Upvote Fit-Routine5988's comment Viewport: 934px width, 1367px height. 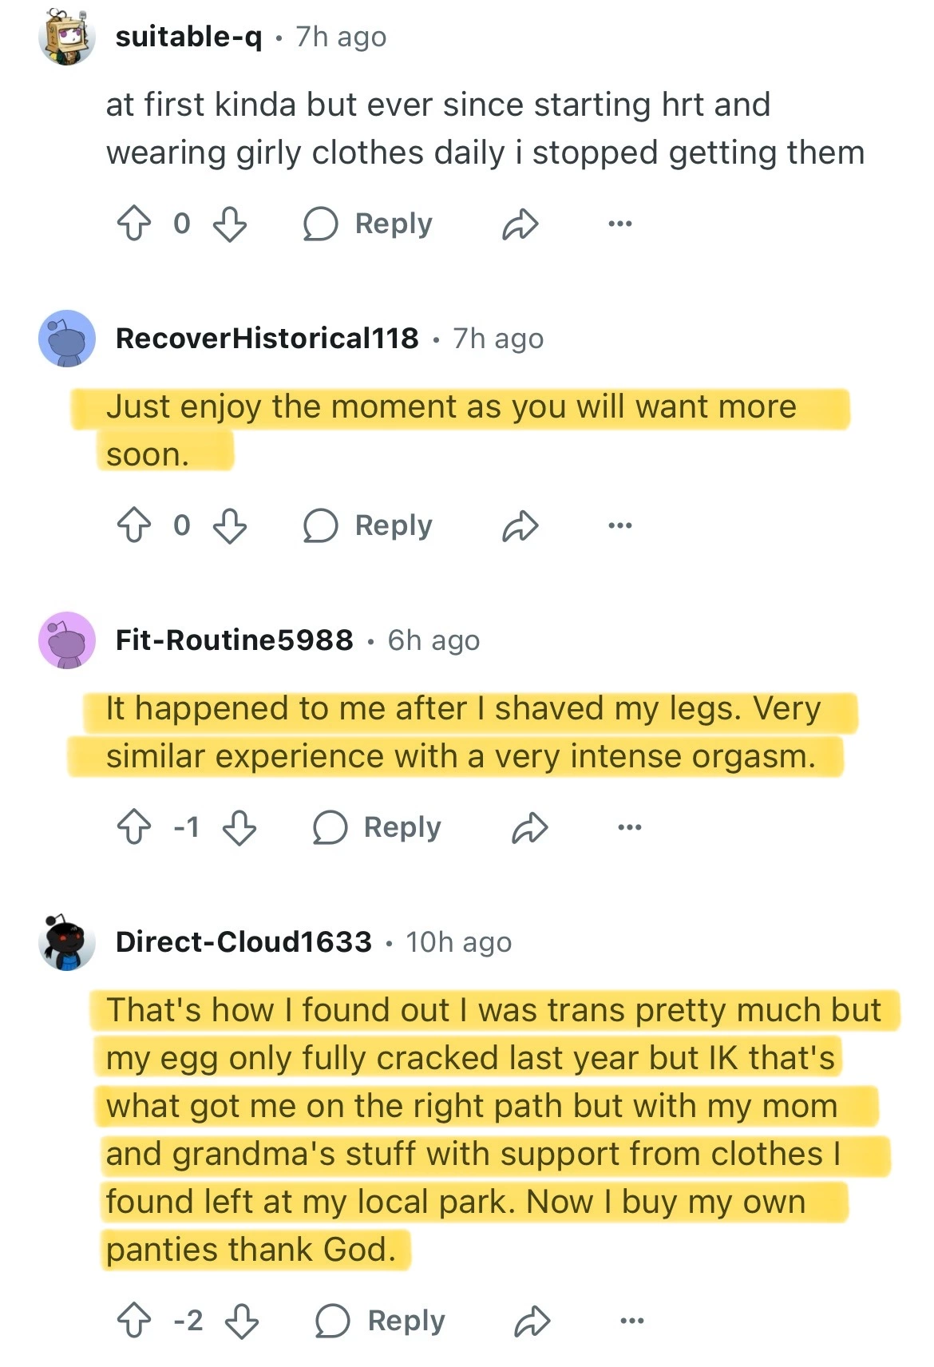(134, 827)
